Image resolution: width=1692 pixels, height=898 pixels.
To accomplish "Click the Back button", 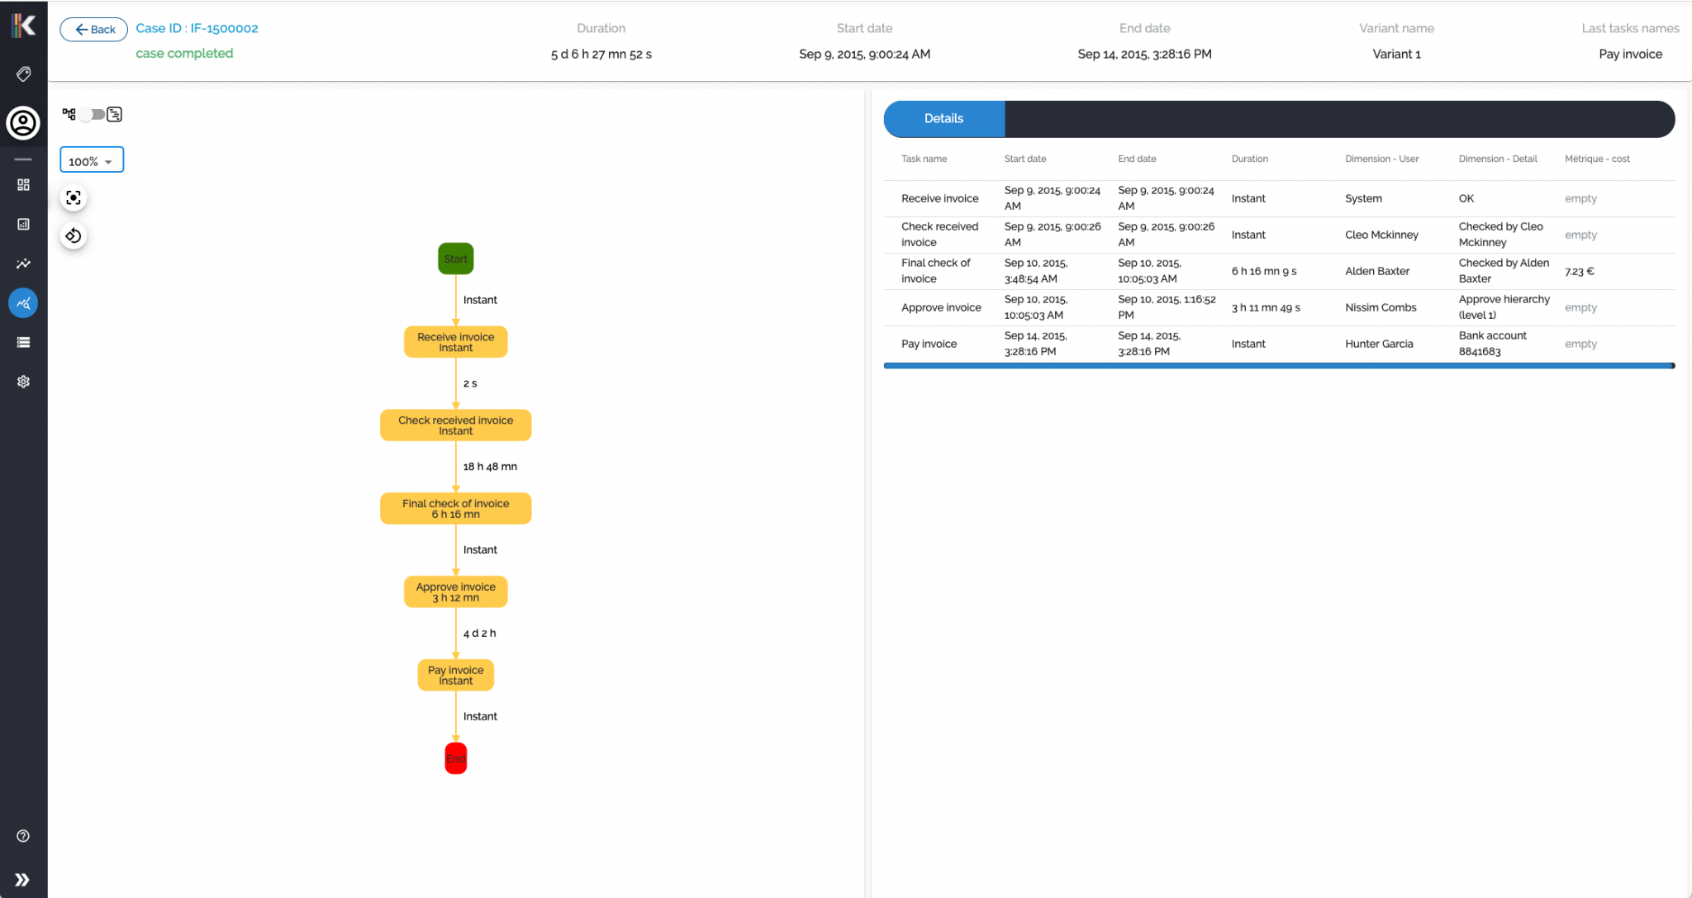I will click(93, 29).
